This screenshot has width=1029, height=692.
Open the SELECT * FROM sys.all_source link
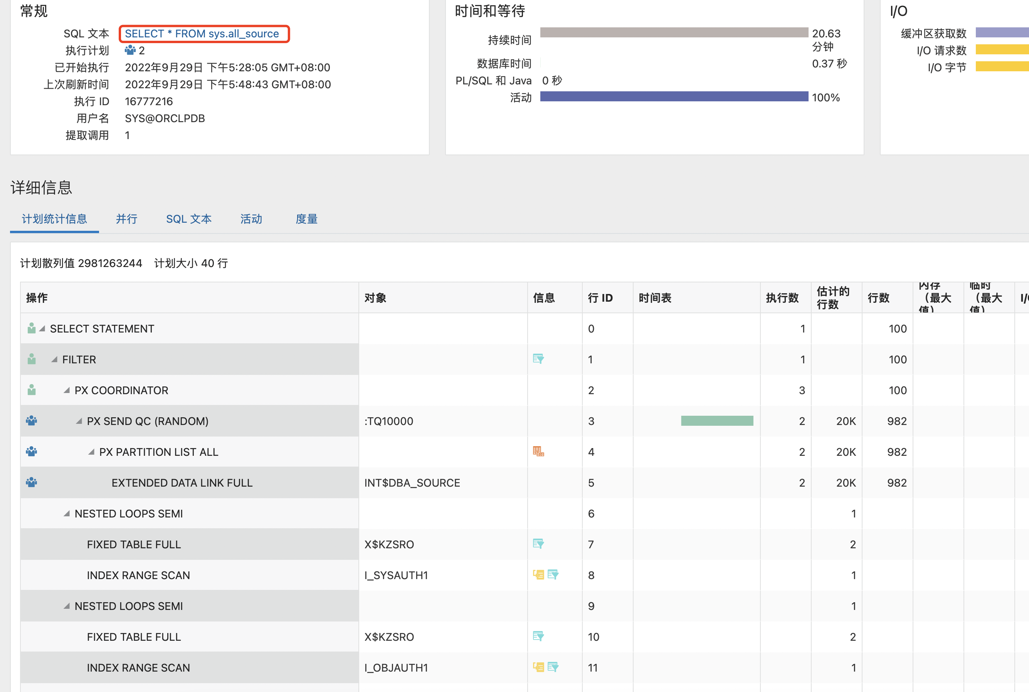coord(202,34)
